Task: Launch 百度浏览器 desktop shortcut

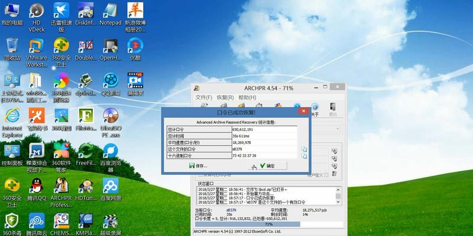Action: [111, 158]
